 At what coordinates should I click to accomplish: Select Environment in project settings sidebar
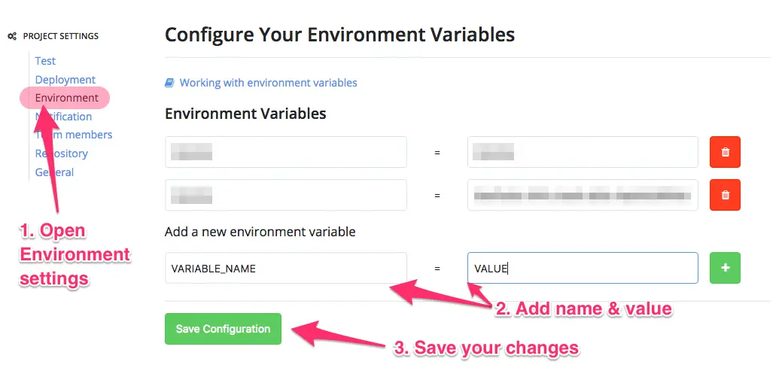66,98
